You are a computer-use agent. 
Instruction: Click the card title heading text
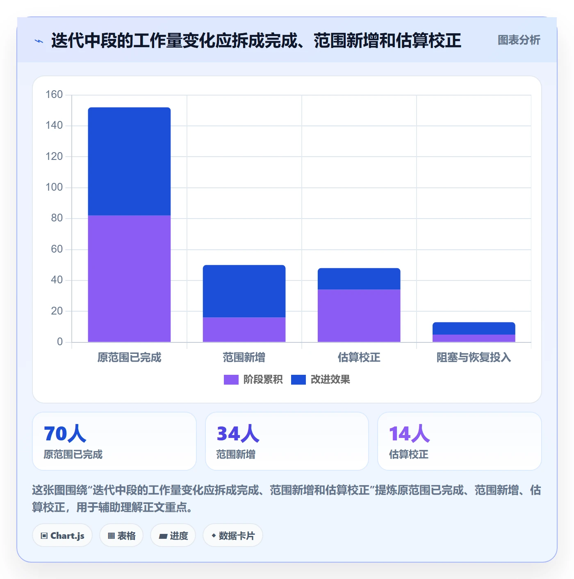click(256, 41)
